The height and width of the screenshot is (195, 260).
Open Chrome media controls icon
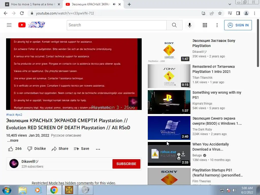230,13
